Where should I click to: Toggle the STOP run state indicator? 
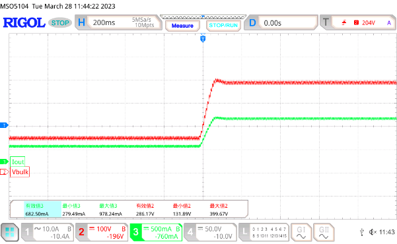(60, 23)
